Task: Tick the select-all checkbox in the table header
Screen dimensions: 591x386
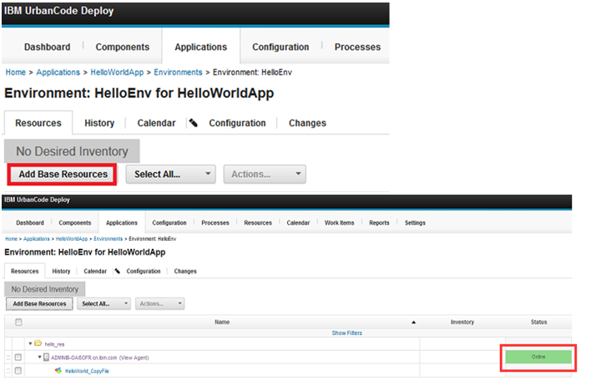Action: pos(18,322)
